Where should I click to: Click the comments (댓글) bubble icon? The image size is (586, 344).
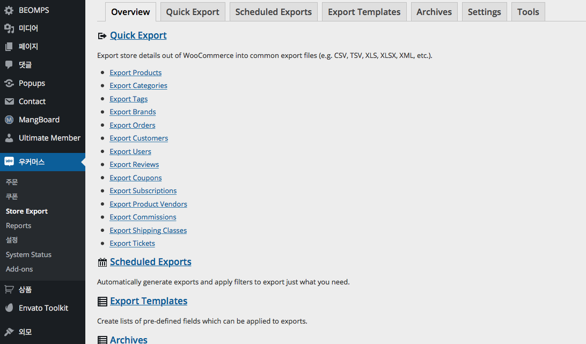[9, 65]
